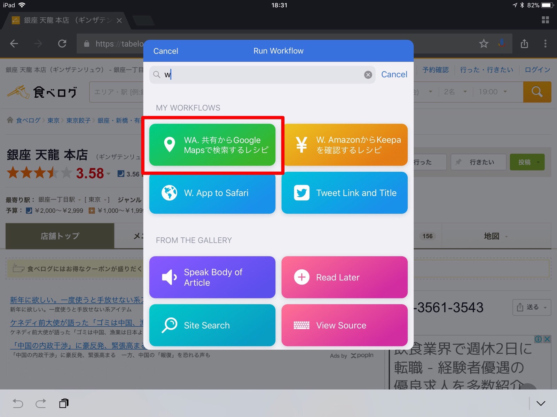
Task: Select the 店舗トップ tab
Action: [60, 236]
